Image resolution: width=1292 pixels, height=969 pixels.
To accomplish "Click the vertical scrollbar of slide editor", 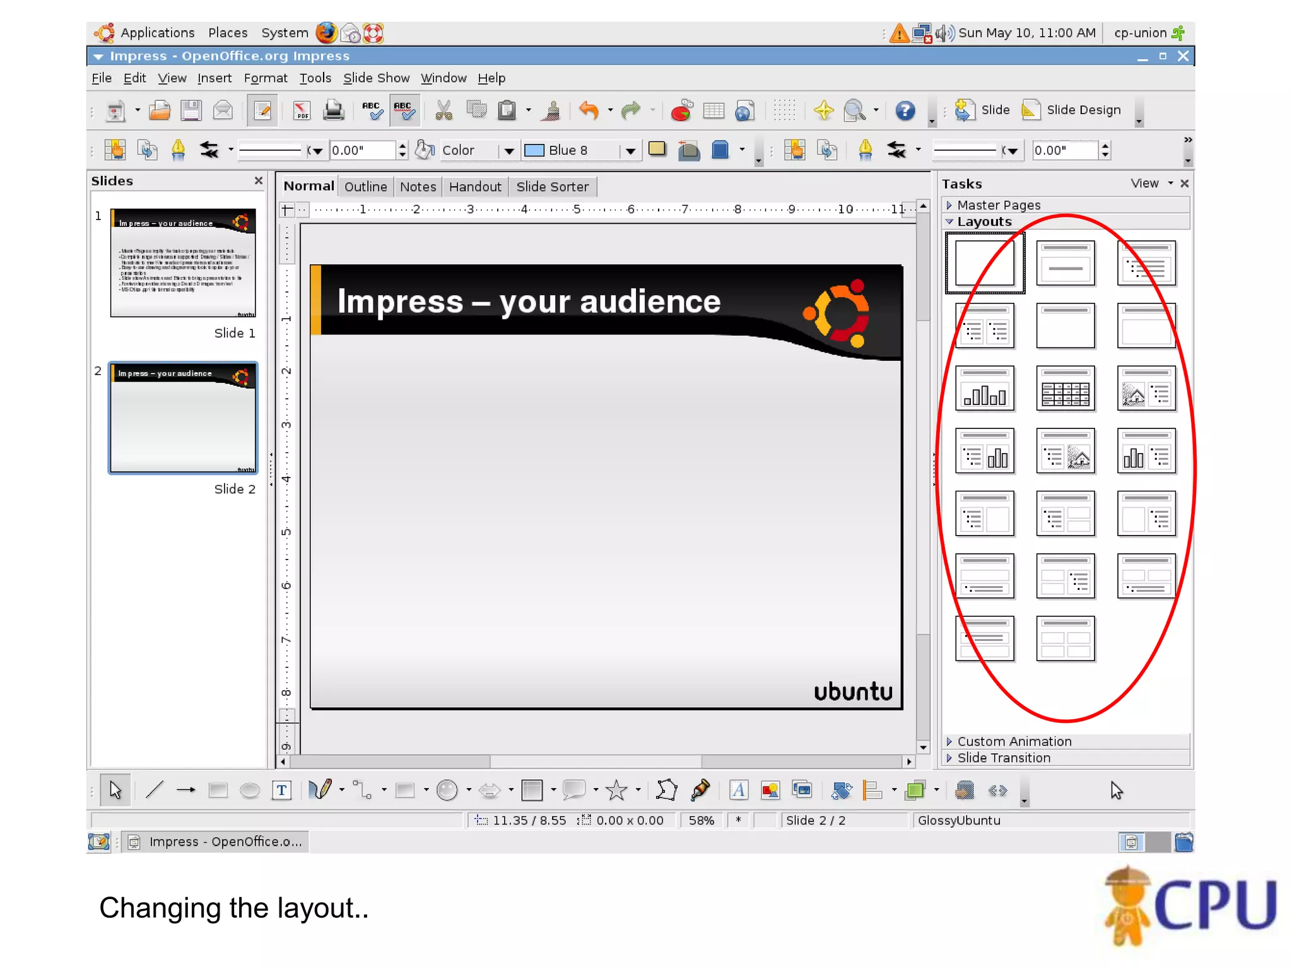I will click(923, 476).
